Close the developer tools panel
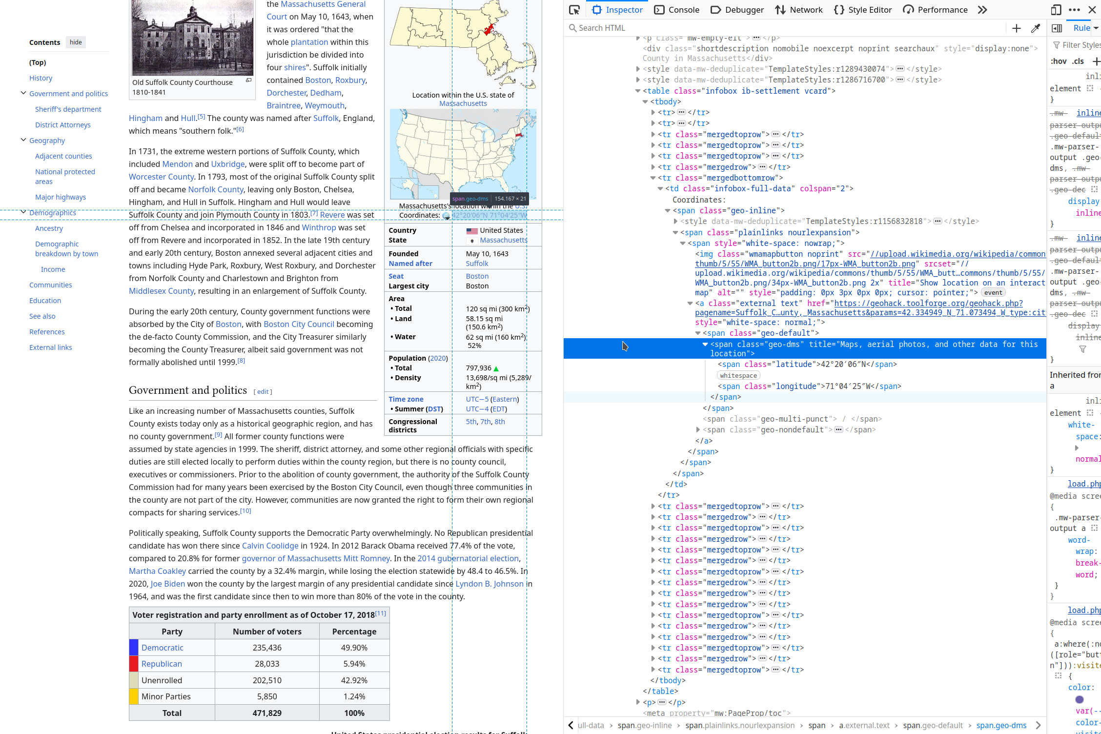This screenshot has width=1101, height=734. point(1092,10)
